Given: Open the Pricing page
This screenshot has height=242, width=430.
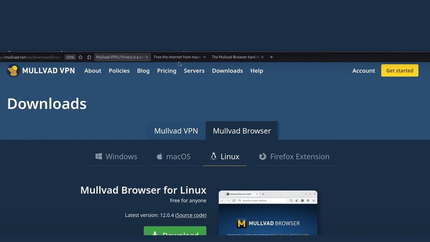Looking at the screenshot, I should click(x=167, y=71).
